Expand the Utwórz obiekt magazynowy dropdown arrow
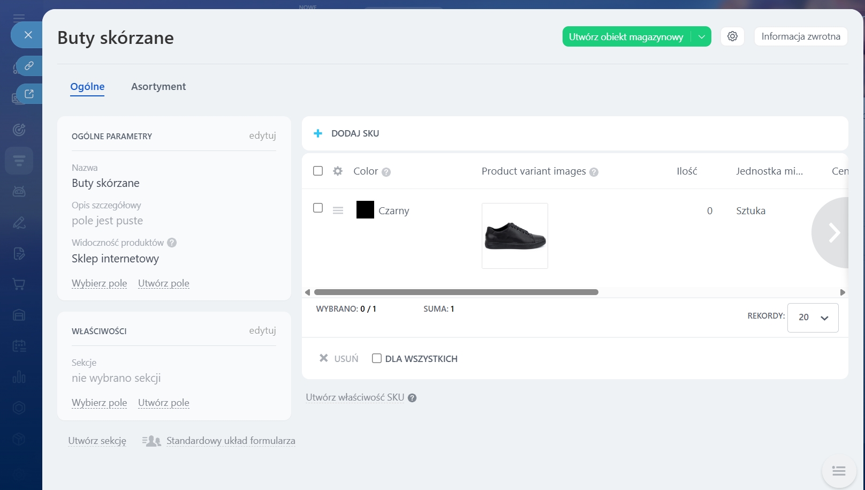The image size is (865, 490). (701, 36)
